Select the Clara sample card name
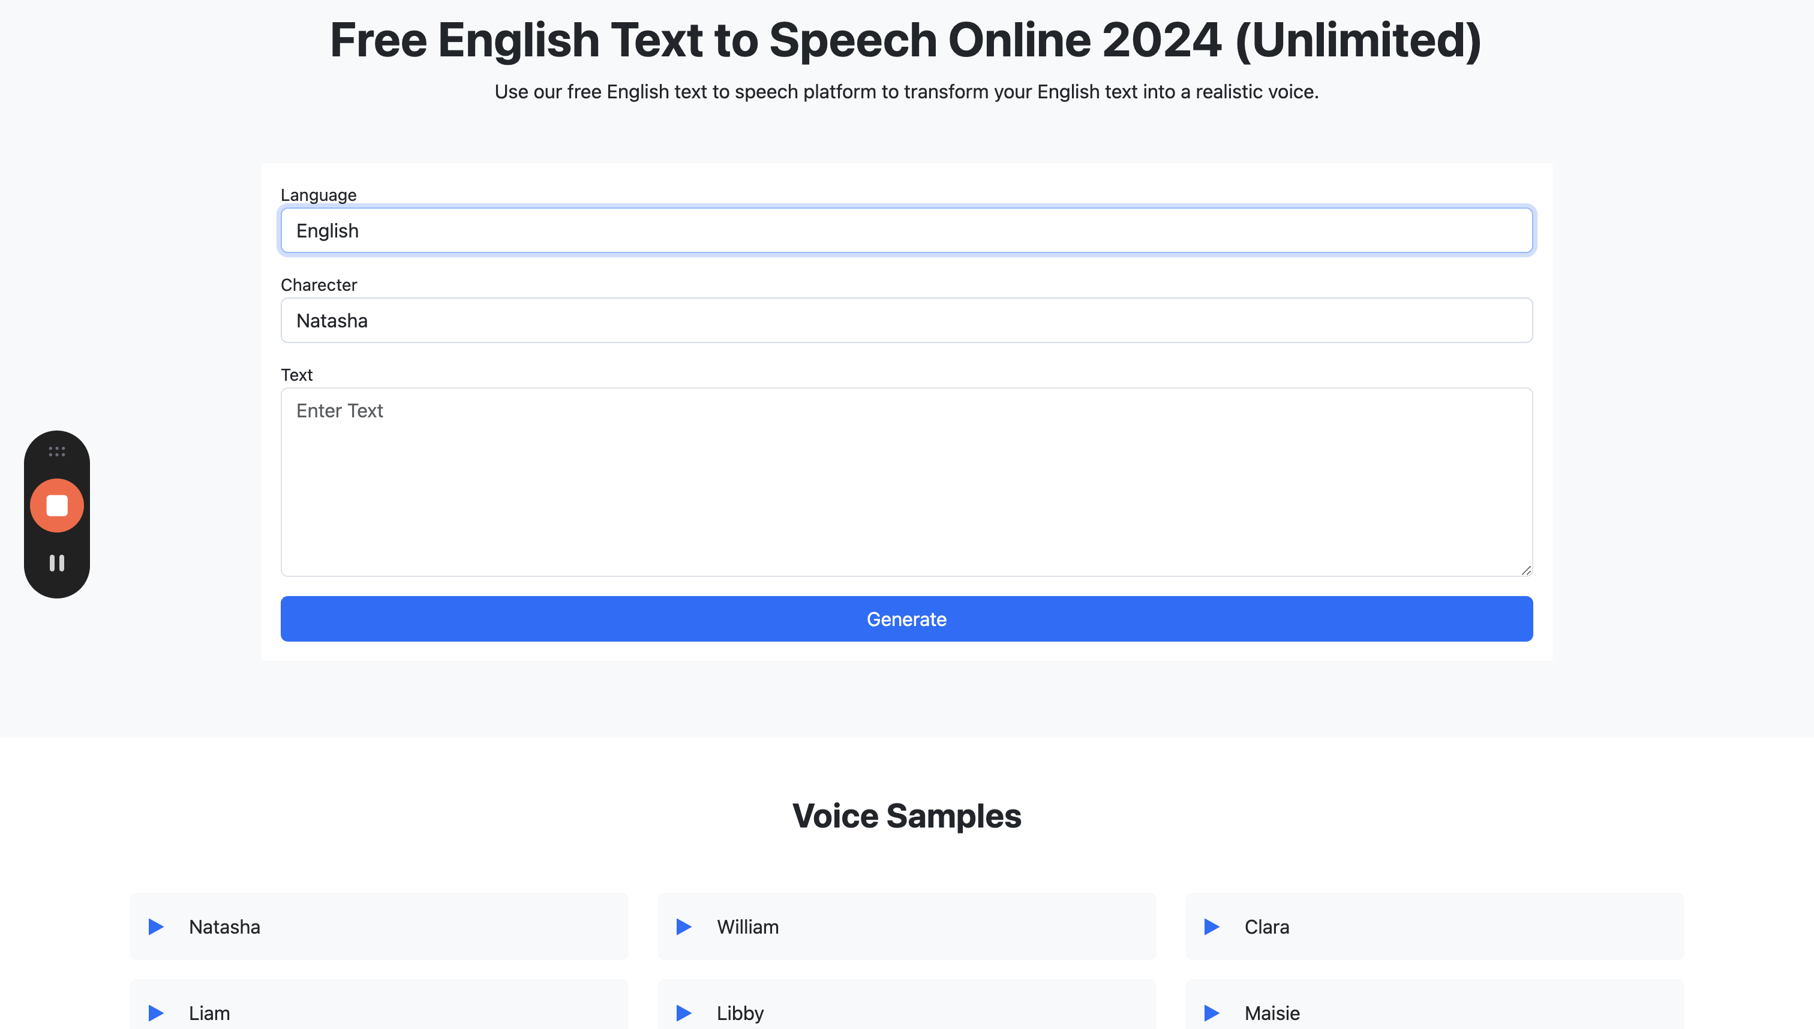Screen dimensions: 1814x1029 (x=1267, y=926)
